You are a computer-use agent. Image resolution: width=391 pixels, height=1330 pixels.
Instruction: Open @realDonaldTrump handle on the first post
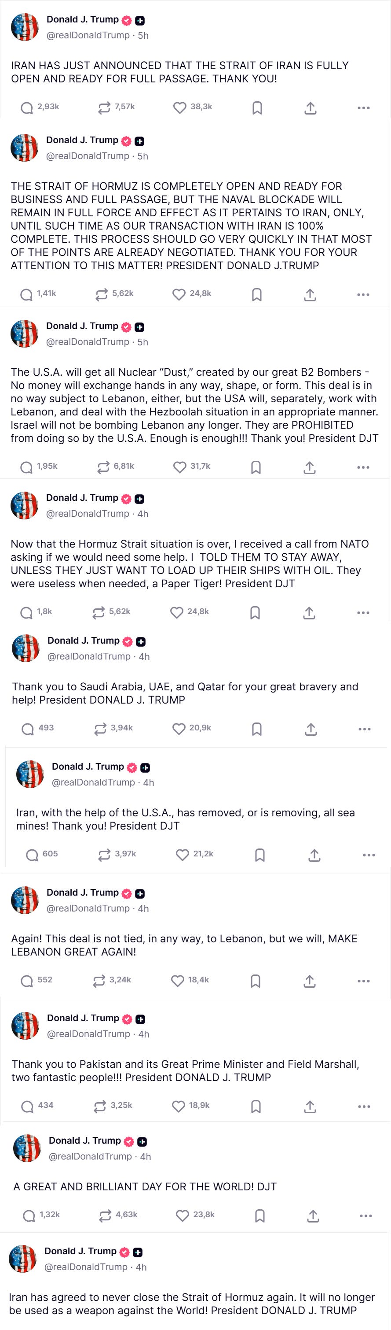[x=88, y=35]
